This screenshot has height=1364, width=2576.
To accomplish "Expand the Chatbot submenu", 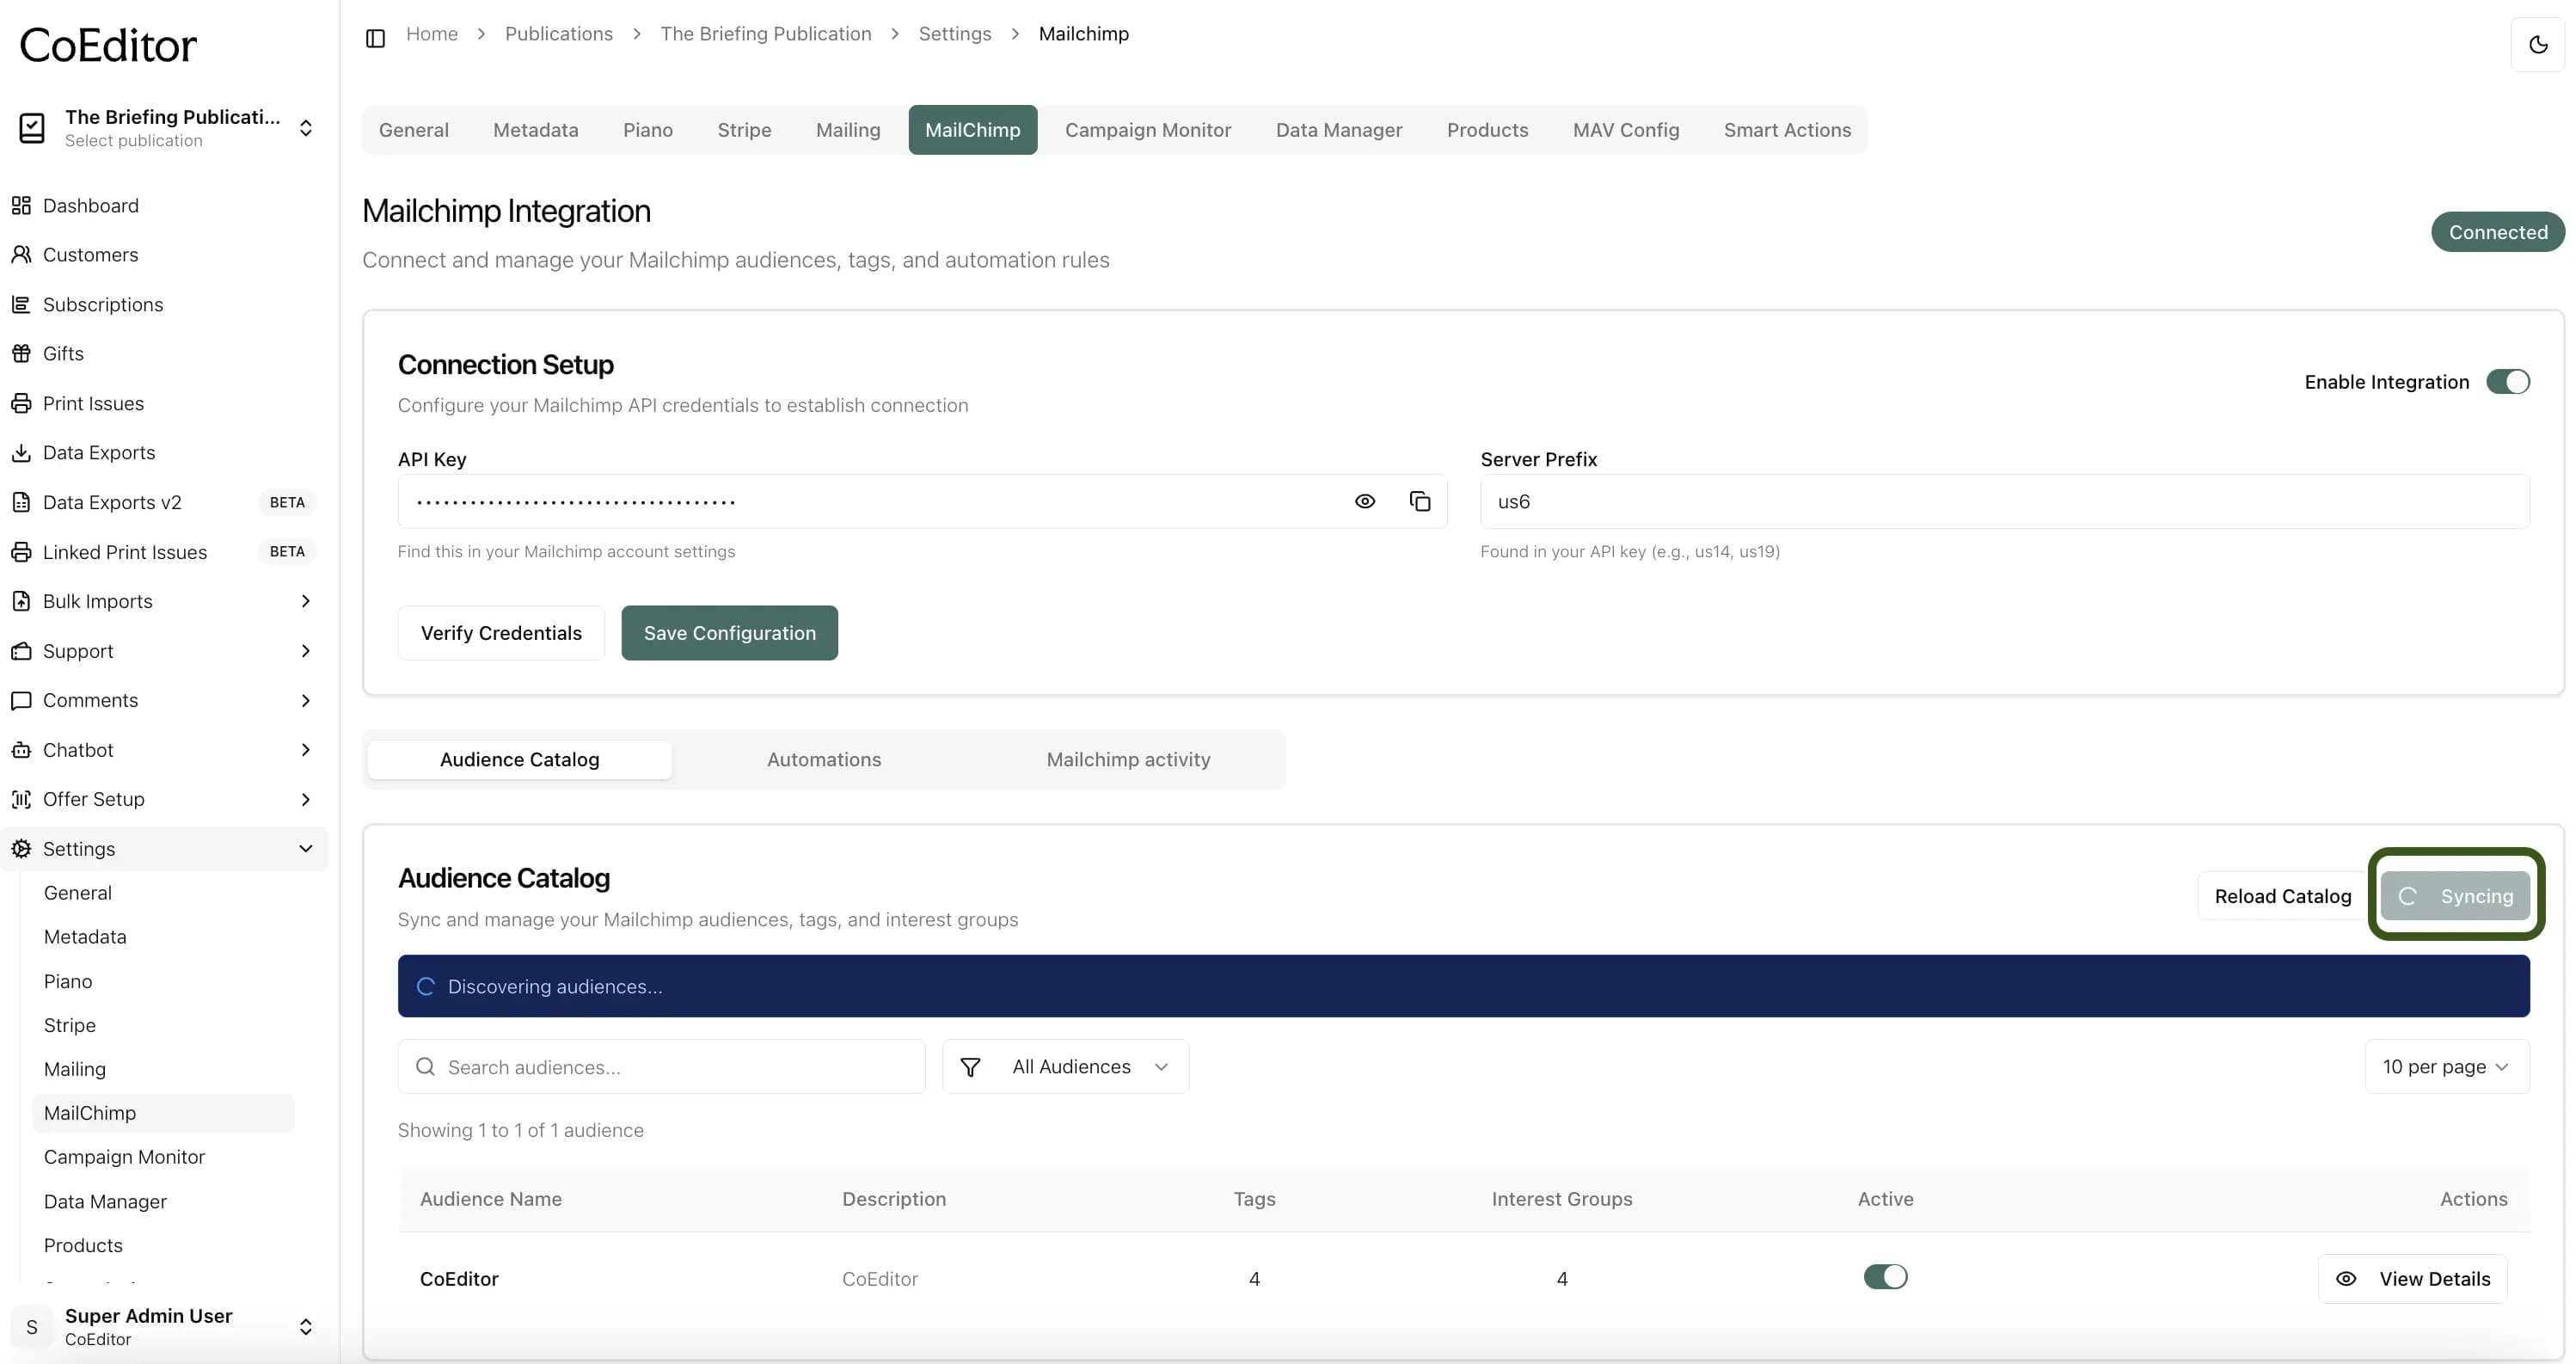I will (305, 750).
